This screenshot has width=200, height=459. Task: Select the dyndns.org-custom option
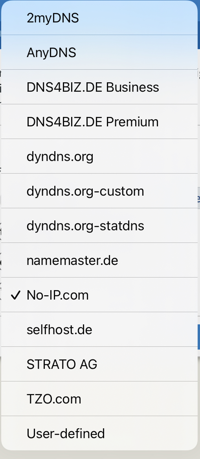click(x=99, y=191)
